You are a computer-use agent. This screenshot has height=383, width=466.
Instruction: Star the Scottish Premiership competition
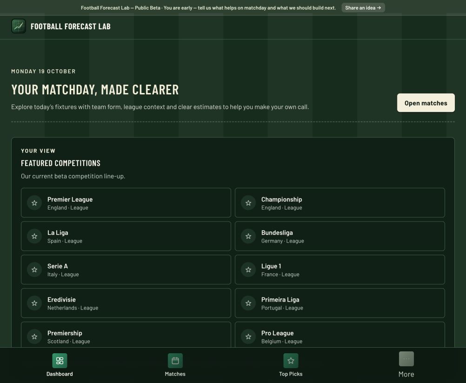[34, 337]
